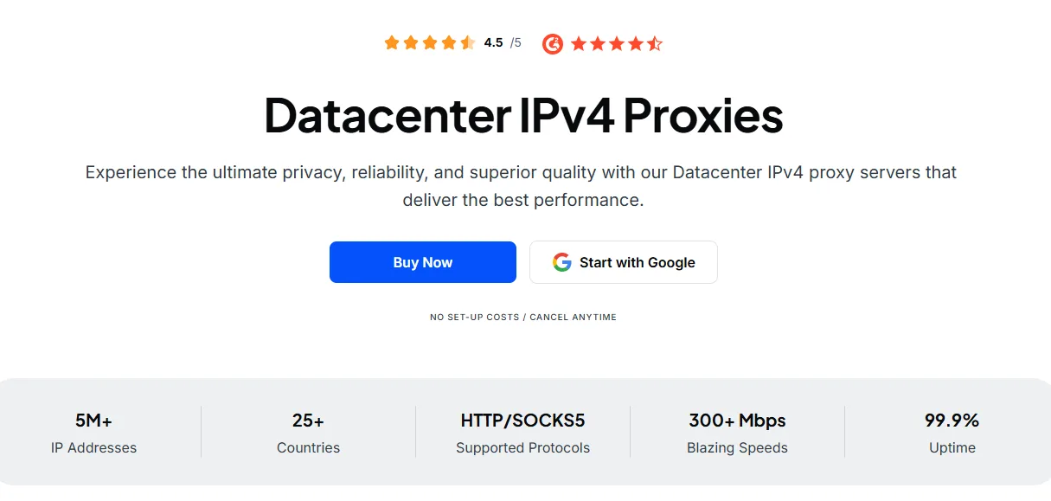Click the 25+ Countries stat
The width and height of the screenshot is (1051, 501).
click(x=308, y=433)
